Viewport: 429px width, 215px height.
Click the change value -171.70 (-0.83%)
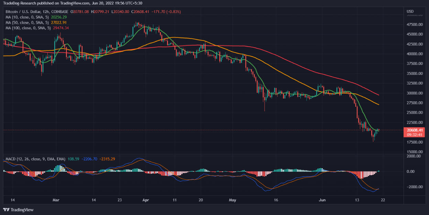coord(166,12)
